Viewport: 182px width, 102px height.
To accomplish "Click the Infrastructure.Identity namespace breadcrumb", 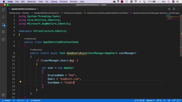I will 72,13.
